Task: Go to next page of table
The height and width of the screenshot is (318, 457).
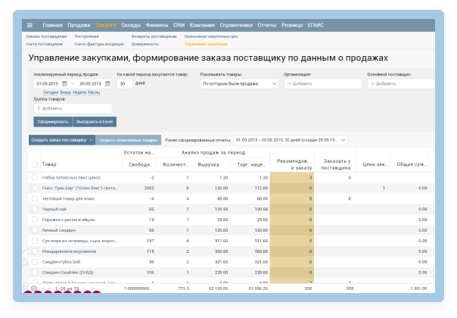Action: pos(85,288)
